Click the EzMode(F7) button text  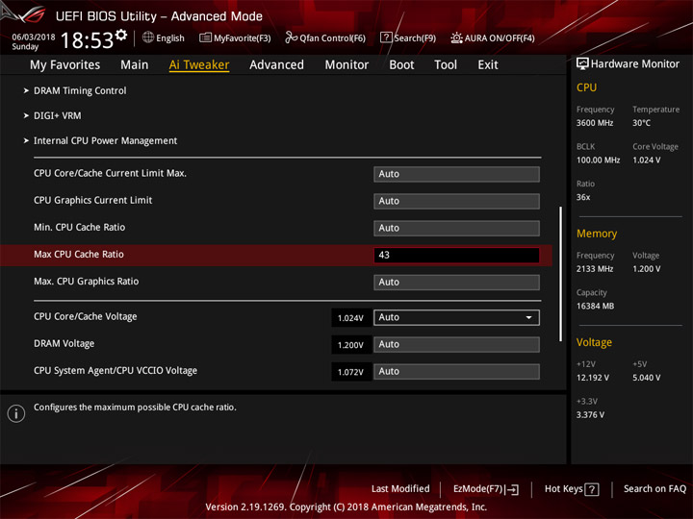coord(477,489)
